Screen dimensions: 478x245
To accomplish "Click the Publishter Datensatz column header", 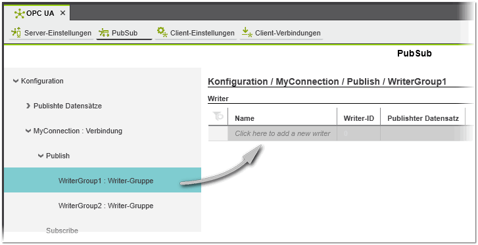I will click(423, 118).
